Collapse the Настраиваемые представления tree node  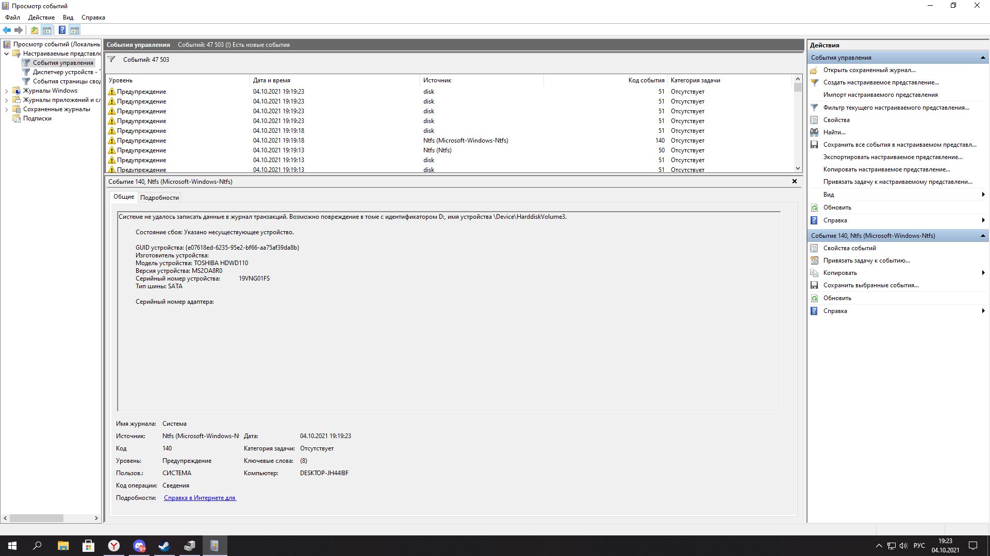click(x=6, y=54)
